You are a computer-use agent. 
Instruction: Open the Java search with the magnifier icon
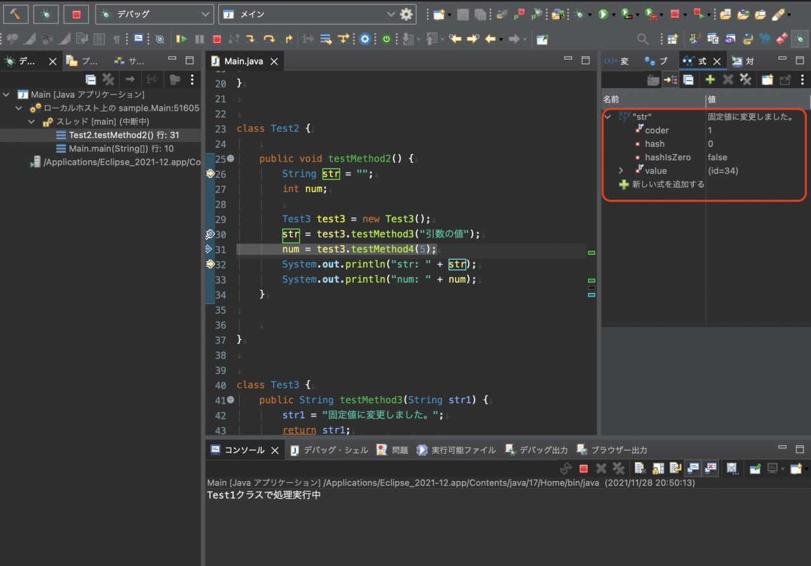642,39
